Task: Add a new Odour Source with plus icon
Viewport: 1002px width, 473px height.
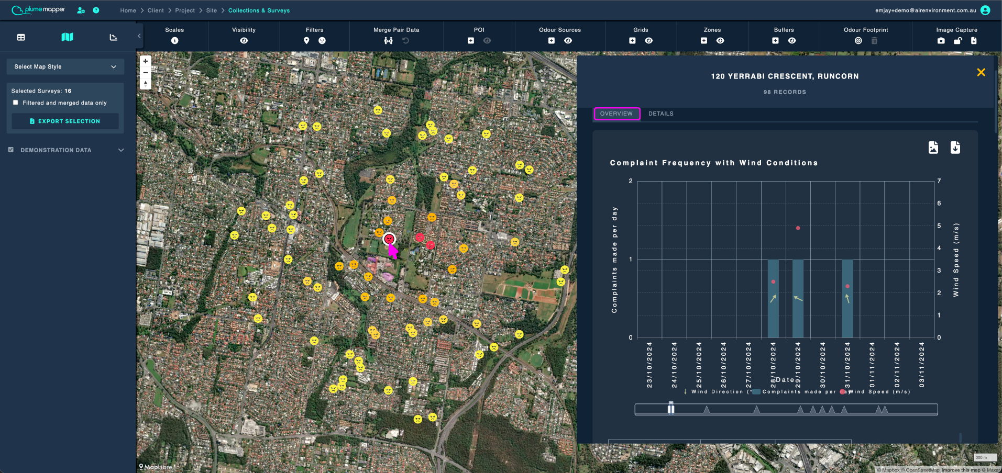Action: coord(552,40)
